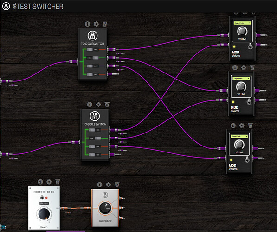Open info for Control to CV plugin
This screenshot has width=277, height=232.
point(40,182)
